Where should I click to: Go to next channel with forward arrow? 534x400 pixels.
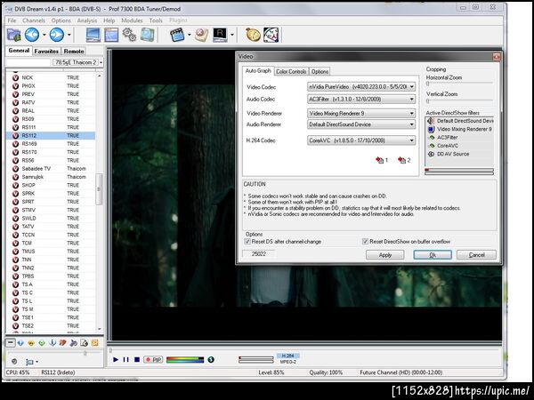click(57, 35)
